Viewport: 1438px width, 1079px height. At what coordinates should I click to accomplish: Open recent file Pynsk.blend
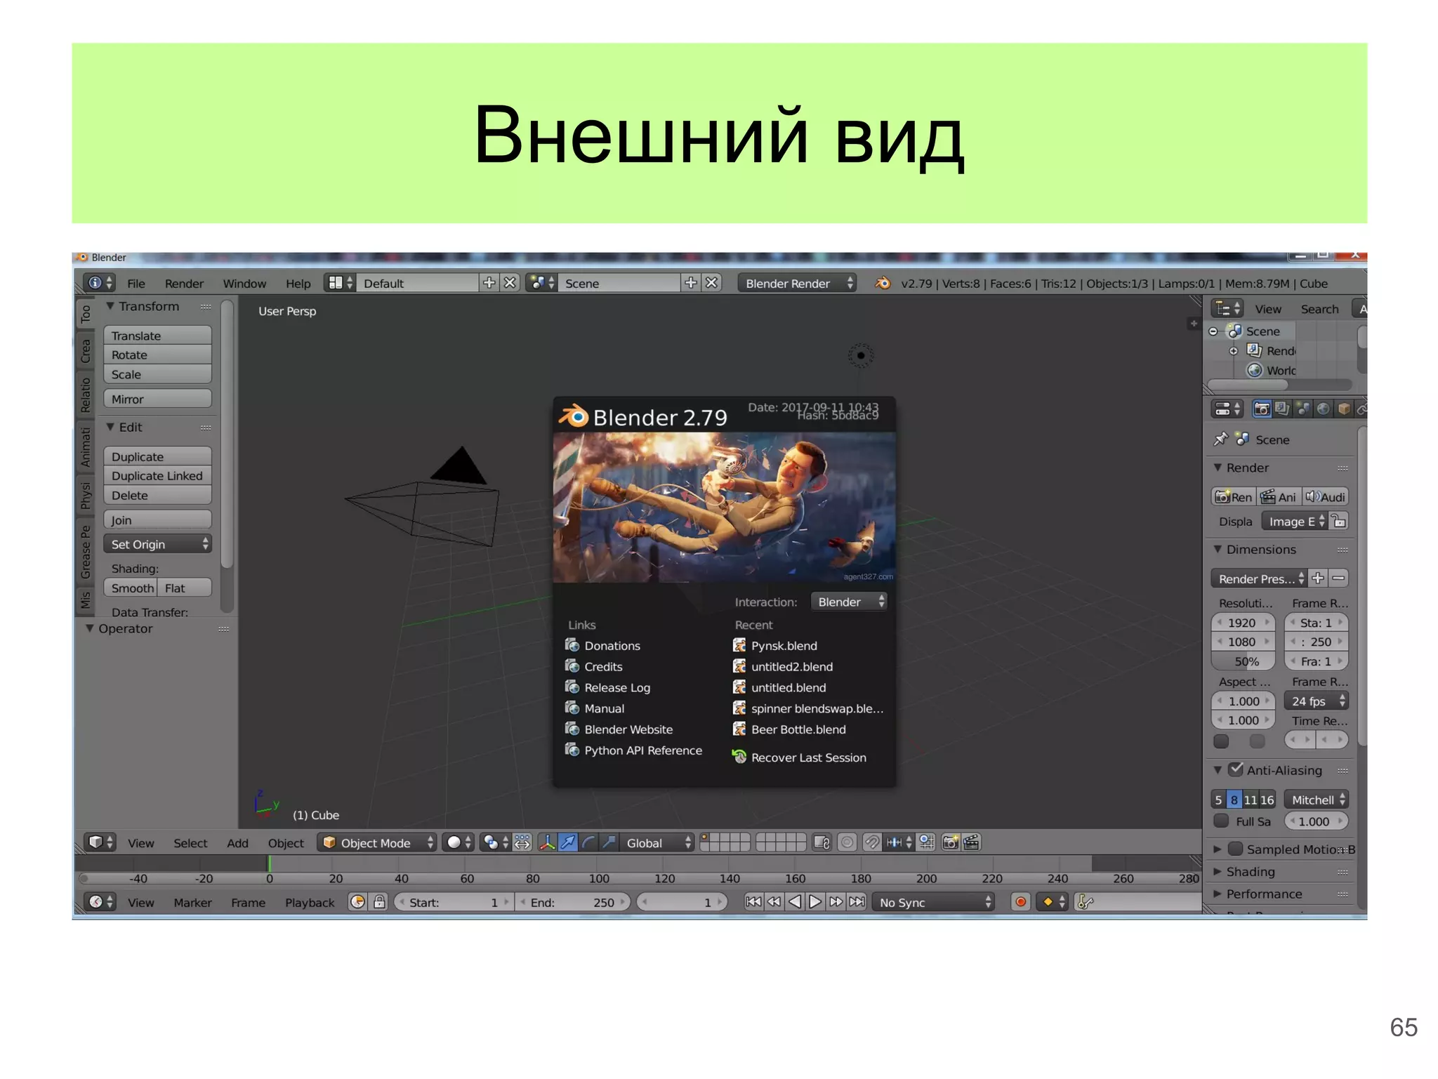(x=775, y=645)
